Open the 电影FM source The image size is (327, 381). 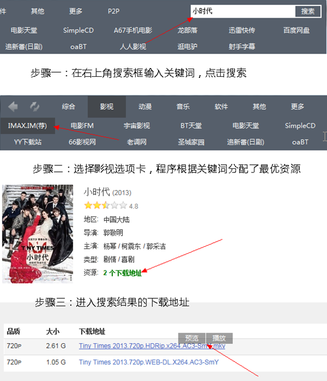click(x=82, y=126)
